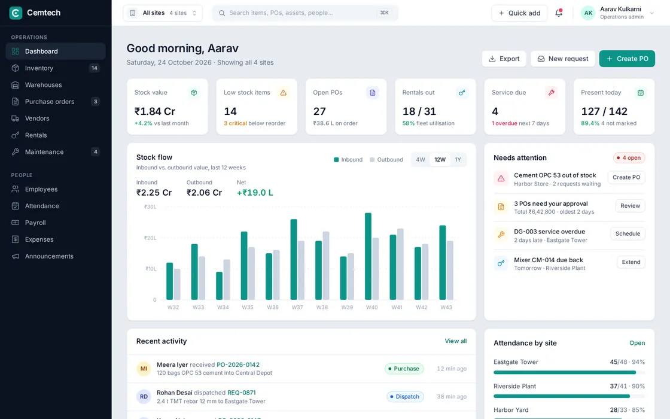The width and height of the screenshot is (670, 419).
Task: Click the W37 inbound bar
Action: click(294, 260)
